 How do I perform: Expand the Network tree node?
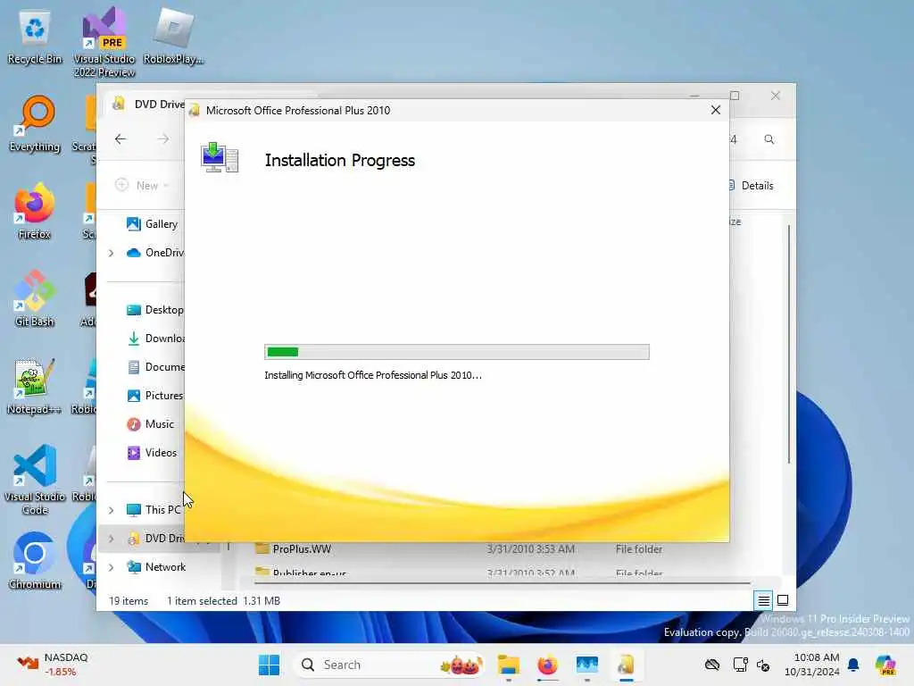[x=112, y=567]
